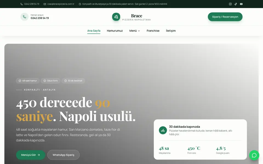The image size is (263, 164).
Task: Open the YouTube icon in top bar
Action: pyautogui.click(x=241, y=4)
